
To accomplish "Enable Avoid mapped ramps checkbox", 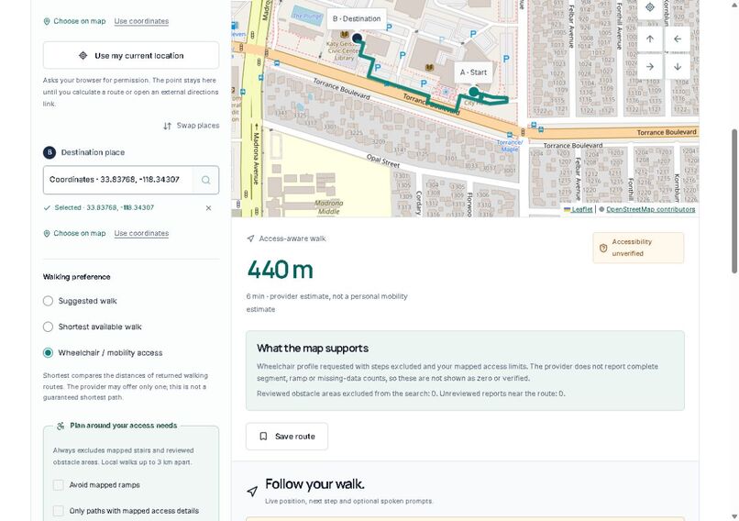I will (59, 484).
